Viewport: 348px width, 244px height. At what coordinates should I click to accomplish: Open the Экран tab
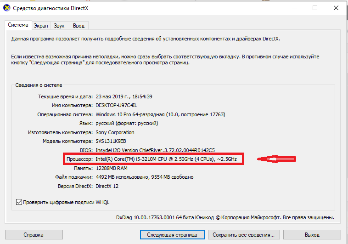41,26
